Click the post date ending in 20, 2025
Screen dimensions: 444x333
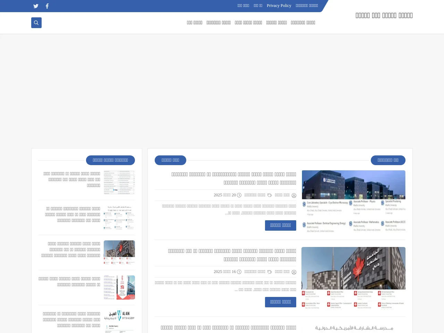pos(225,195)
